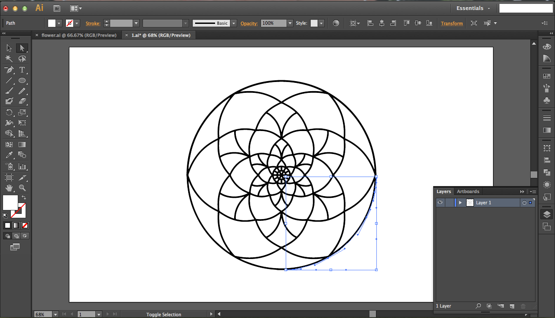The image size is (555, 318).
Task: Select the Type tool
Action: [x=22, y=70]
